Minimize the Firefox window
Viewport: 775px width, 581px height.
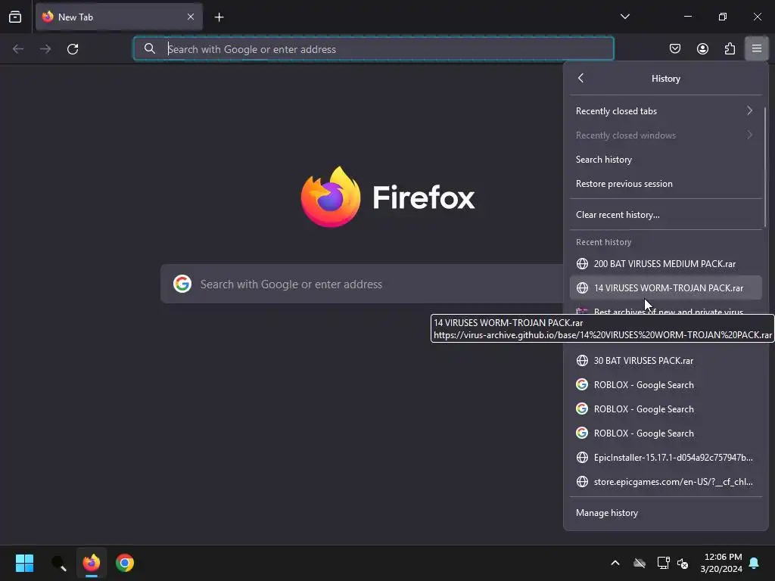tap(687, 17)
